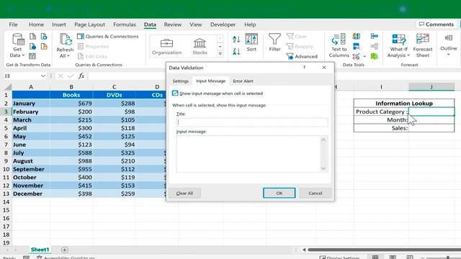This screenshot has height=259, width=461.
Task: Click the Consolidate icon in Data Tools
Action: (x=375, y=36)
